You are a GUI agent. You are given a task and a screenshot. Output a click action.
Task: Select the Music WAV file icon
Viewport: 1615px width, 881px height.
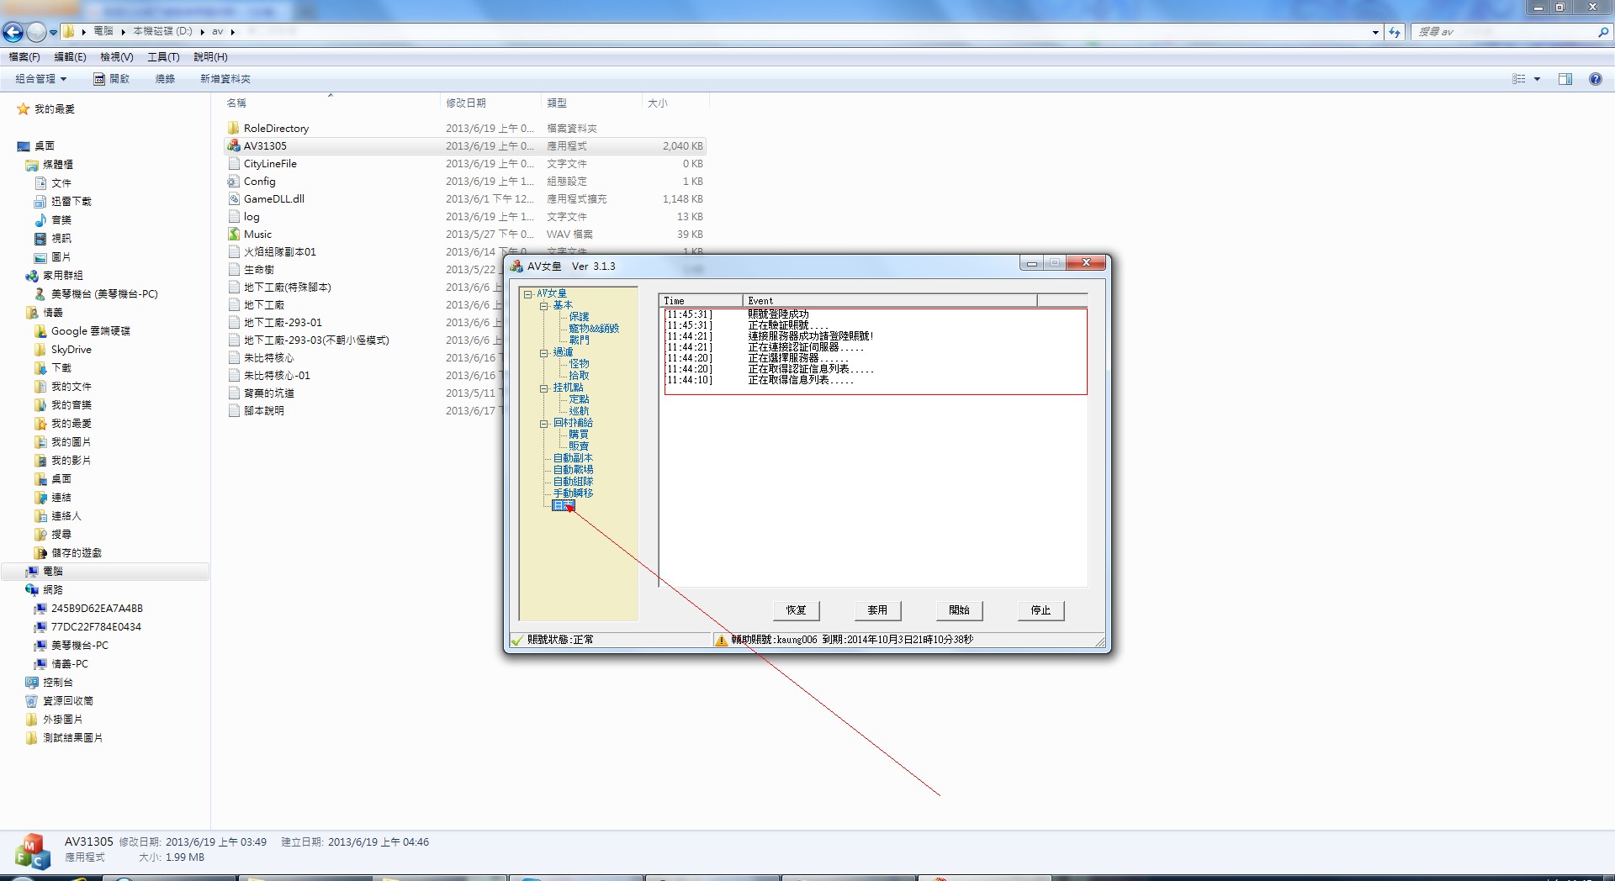(x=234, y=235)
